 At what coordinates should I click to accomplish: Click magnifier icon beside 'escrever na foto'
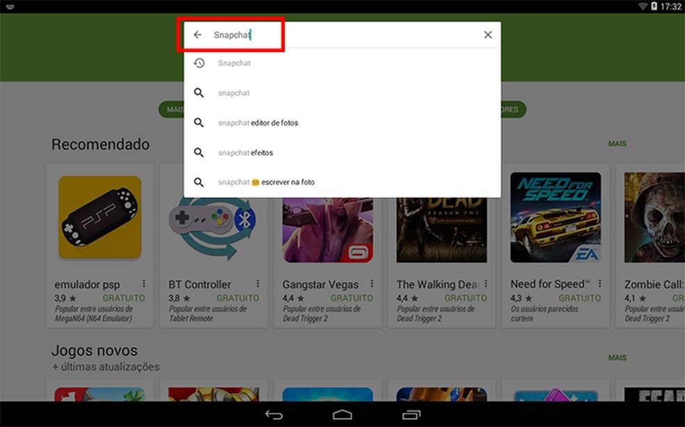click(199, 182)
